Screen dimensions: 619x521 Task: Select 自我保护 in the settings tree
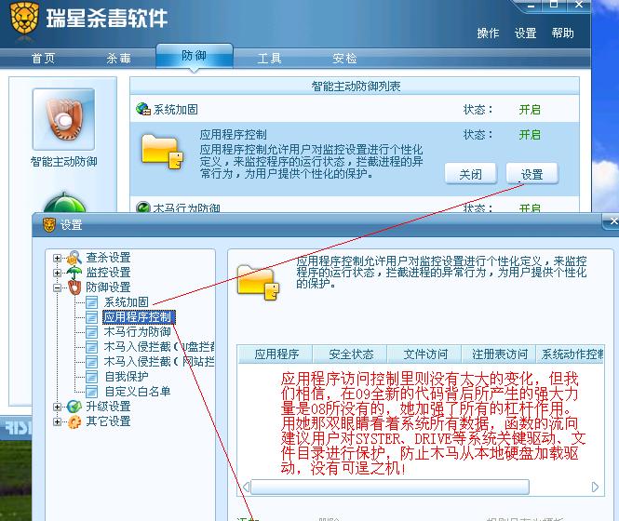click(x=127, y=377)
